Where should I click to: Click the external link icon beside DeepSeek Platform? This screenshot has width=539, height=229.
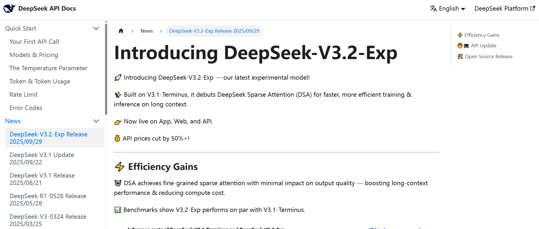(533, 8)
